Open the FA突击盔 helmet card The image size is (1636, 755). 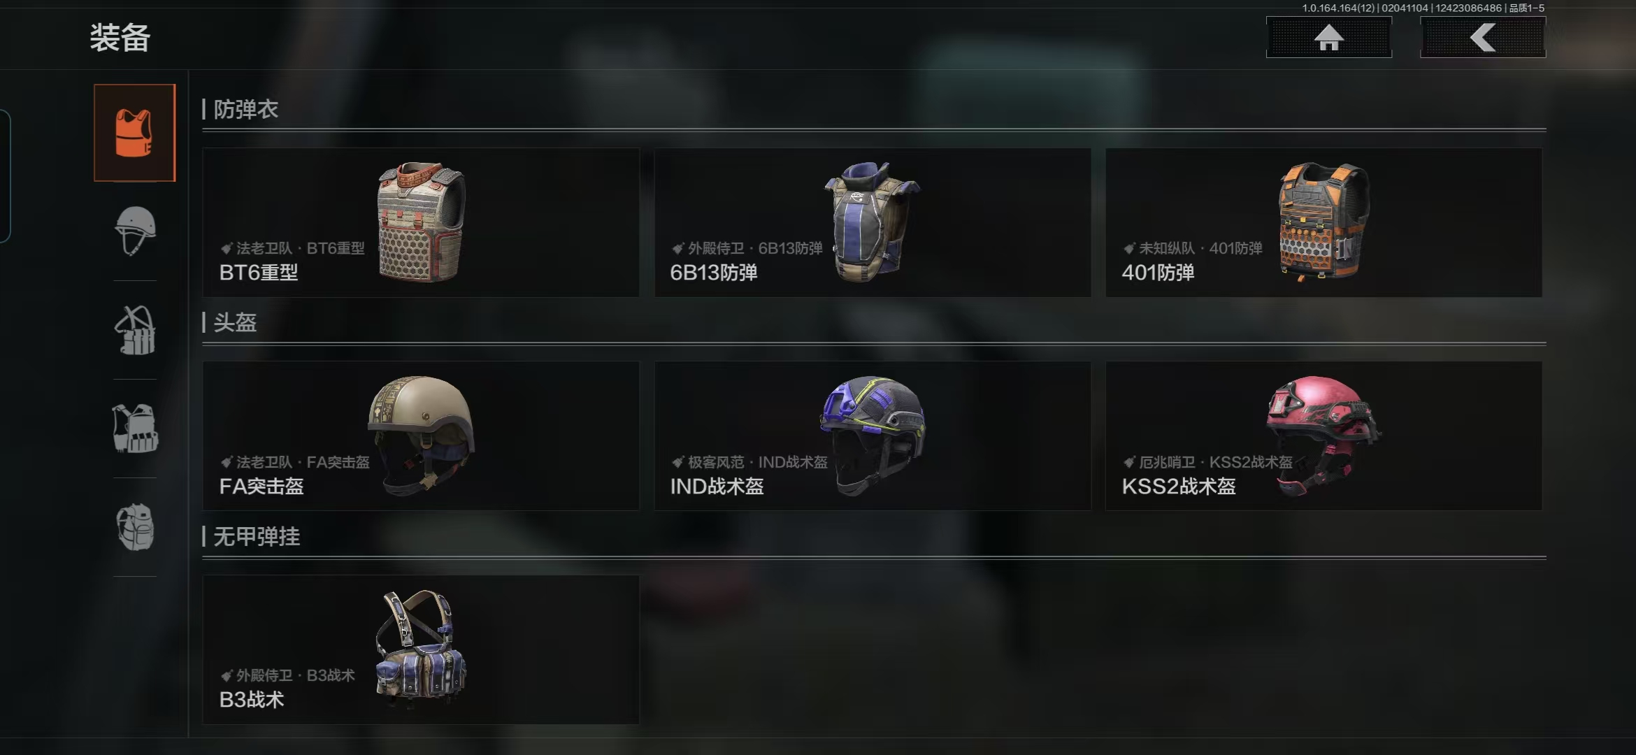pos(421,436)
